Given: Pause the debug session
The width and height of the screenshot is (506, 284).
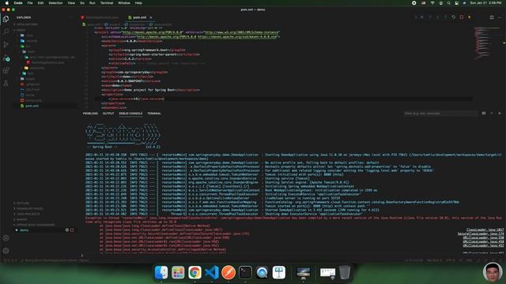Looking at the screenshot, I should 421,17.
